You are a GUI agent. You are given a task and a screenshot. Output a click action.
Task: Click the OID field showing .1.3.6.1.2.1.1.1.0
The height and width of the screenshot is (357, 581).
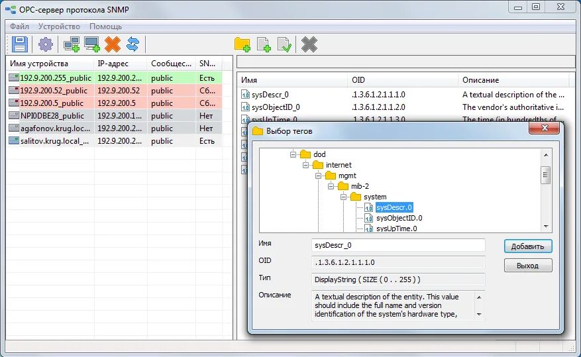398,262
